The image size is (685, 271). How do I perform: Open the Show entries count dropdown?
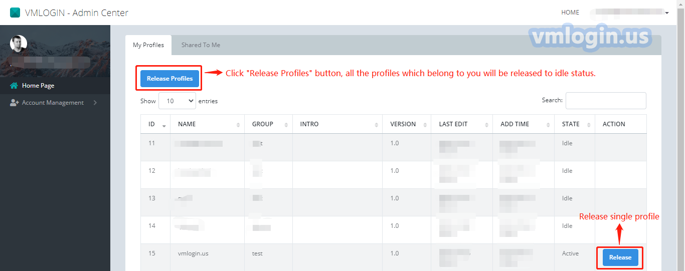pyautogui.click(x=177, y=101)
